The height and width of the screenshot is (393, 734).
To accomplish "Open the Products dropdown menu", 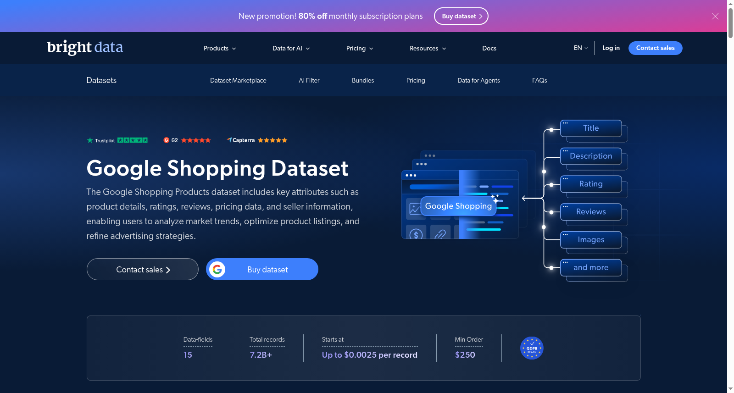I will (220, 48).
